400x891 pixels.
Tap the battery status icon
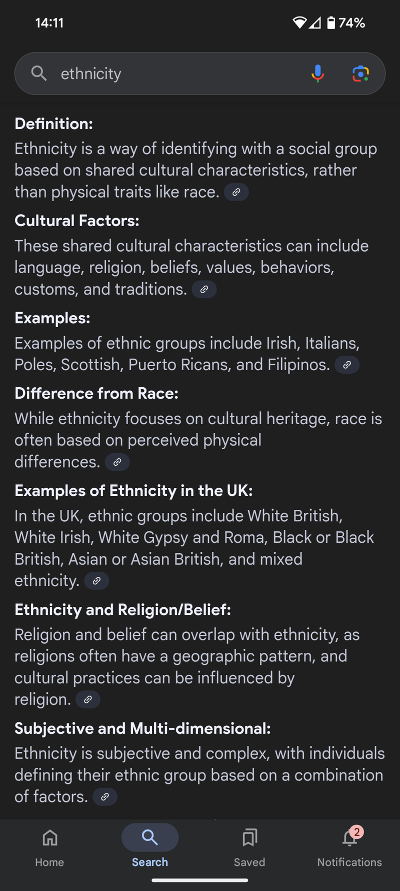[x=331, y=23]
